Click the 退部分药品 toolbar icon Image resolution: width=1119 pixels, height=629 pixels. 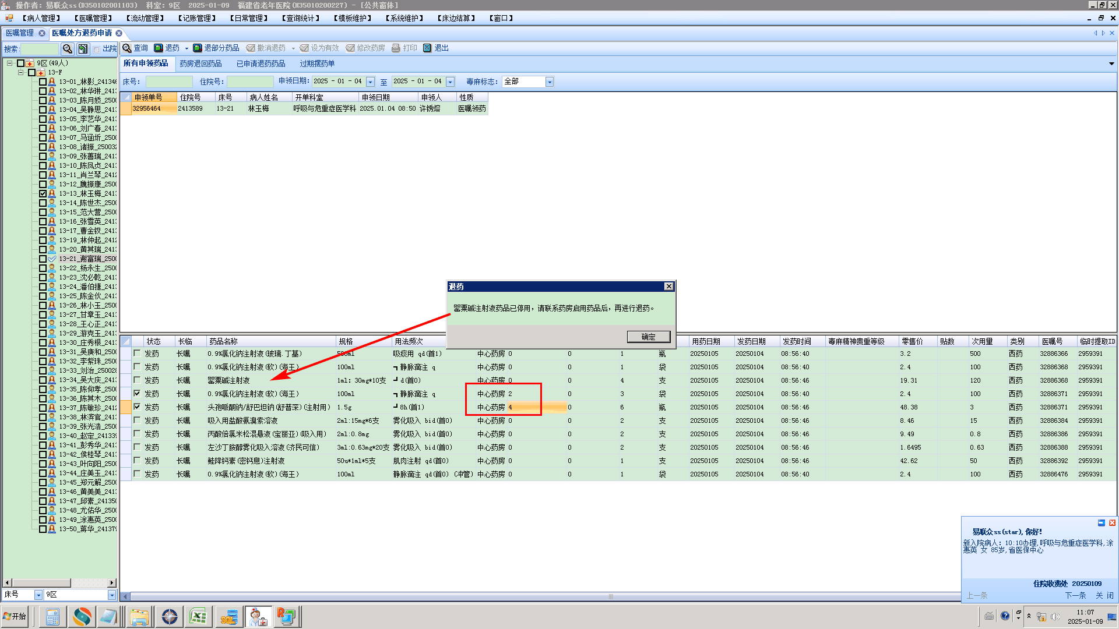(x=198, y=48)
